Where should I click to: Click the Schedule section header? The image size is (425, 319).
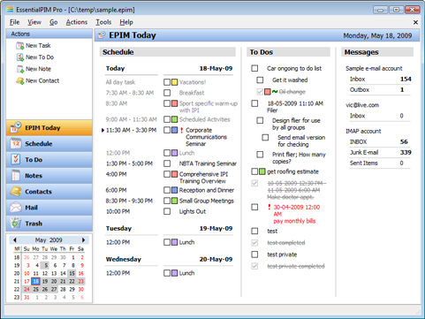168,52
